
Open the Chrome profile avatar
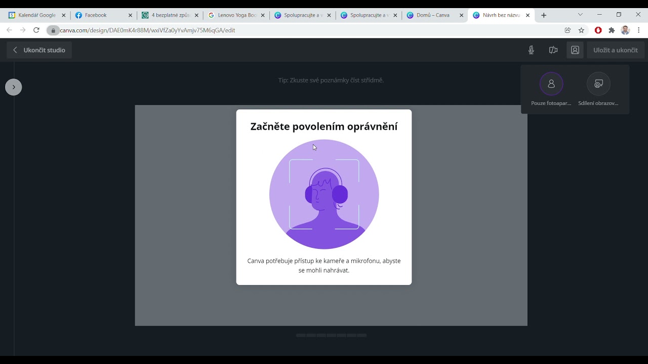pos(625,30)
